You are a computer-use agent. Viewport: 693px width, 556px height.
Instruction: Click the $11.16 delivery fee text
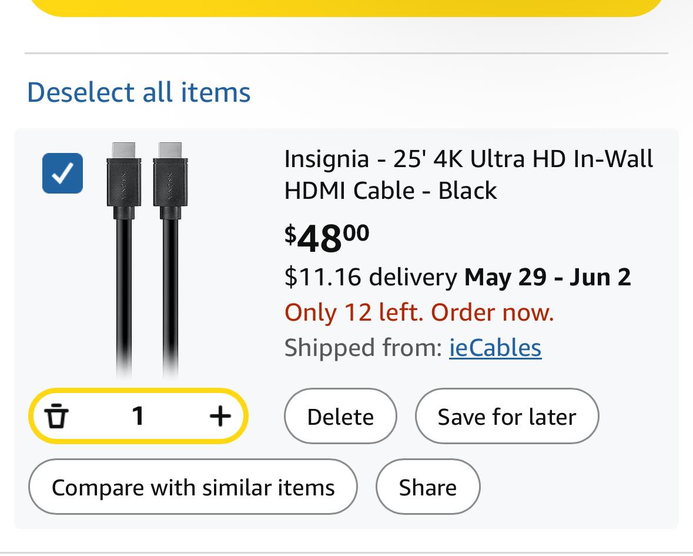pyautogui.click(x=370, y=277)
